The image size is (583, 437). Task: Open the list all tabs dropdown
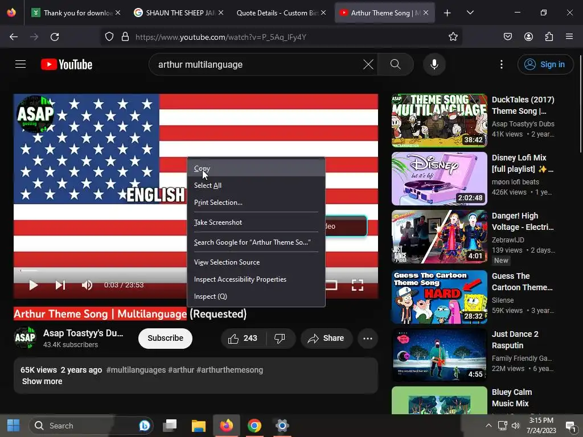tap(470, 13)
